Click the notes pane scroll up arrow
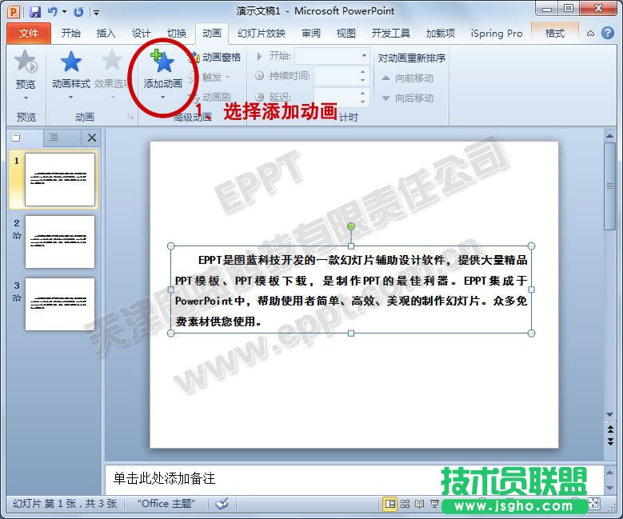The width and height of the screenshot is (623, 519). click(x=609, y=472)
